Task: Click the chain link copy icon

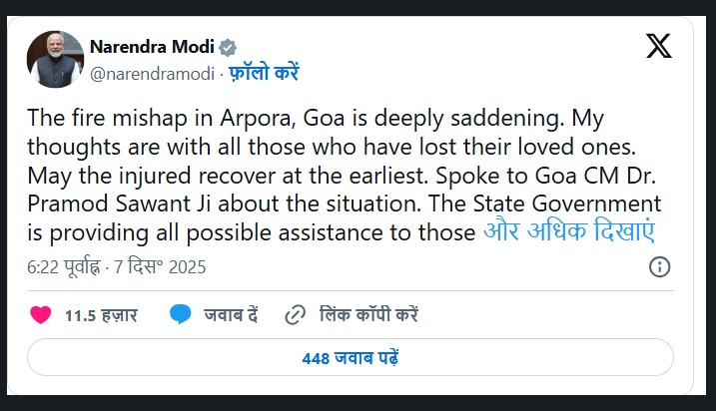Action: [295, 315]
